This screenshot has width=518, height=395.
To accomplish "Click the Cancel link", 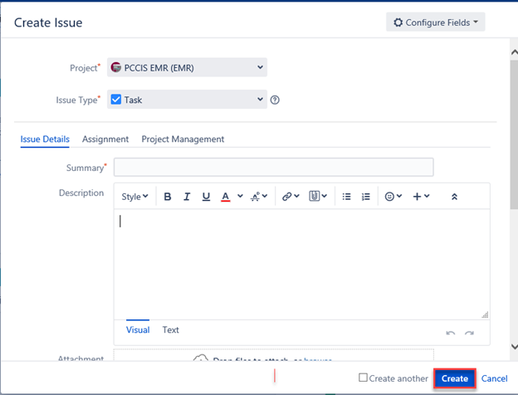I will pyautogui.click(x=494, y=378).
